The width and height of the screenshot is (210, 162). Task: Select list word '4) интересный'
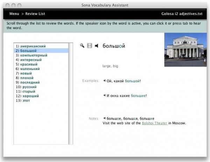41,60
